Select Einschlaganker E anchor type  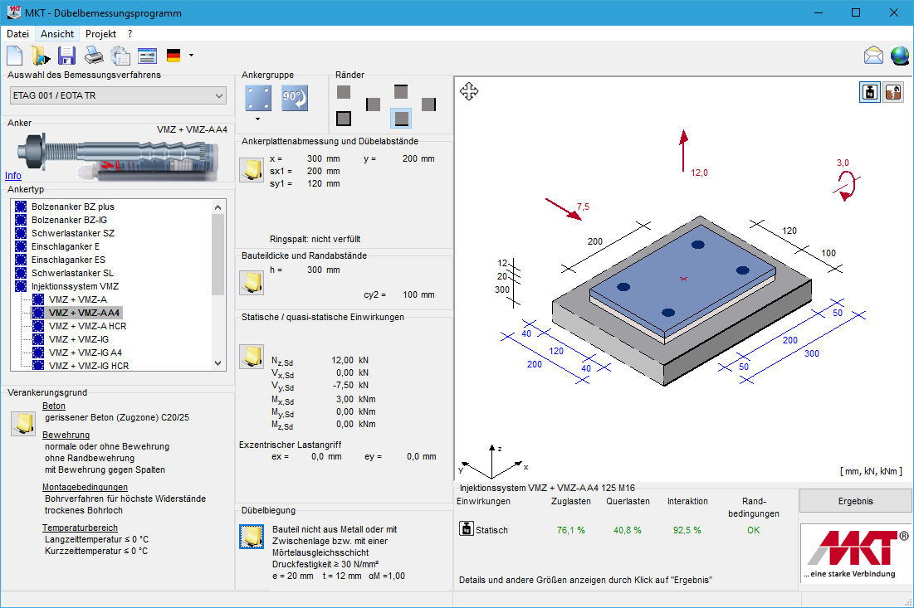tap(66, 247)
